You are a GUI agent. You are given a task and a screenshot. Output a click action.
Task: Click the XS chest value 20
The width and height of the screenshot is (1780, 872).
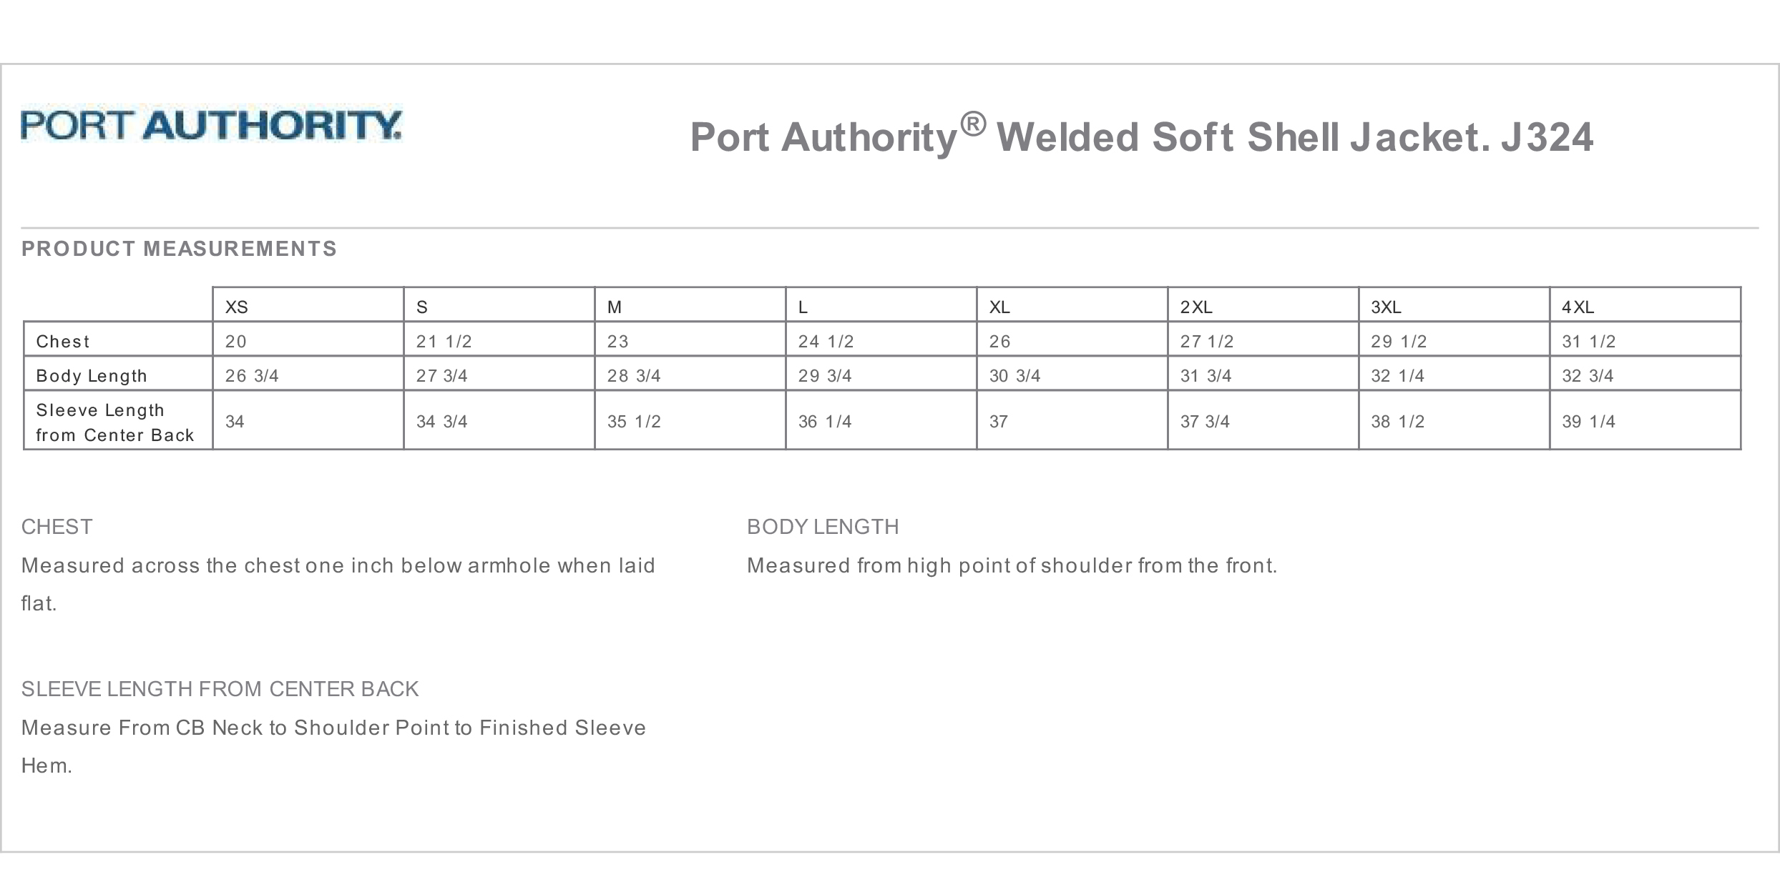coord(235,342)
